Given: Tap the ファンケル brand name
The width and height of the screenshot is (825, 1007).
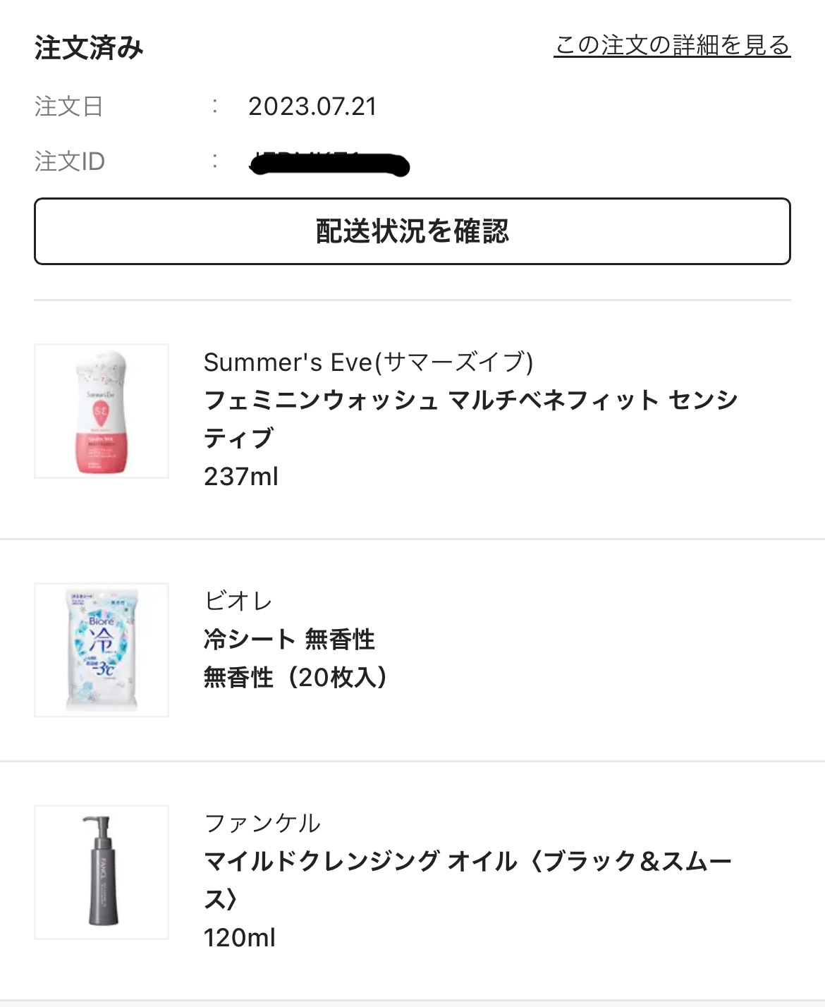Looking at the screenshot, I should pyautogui.click(x=262, y=823).
